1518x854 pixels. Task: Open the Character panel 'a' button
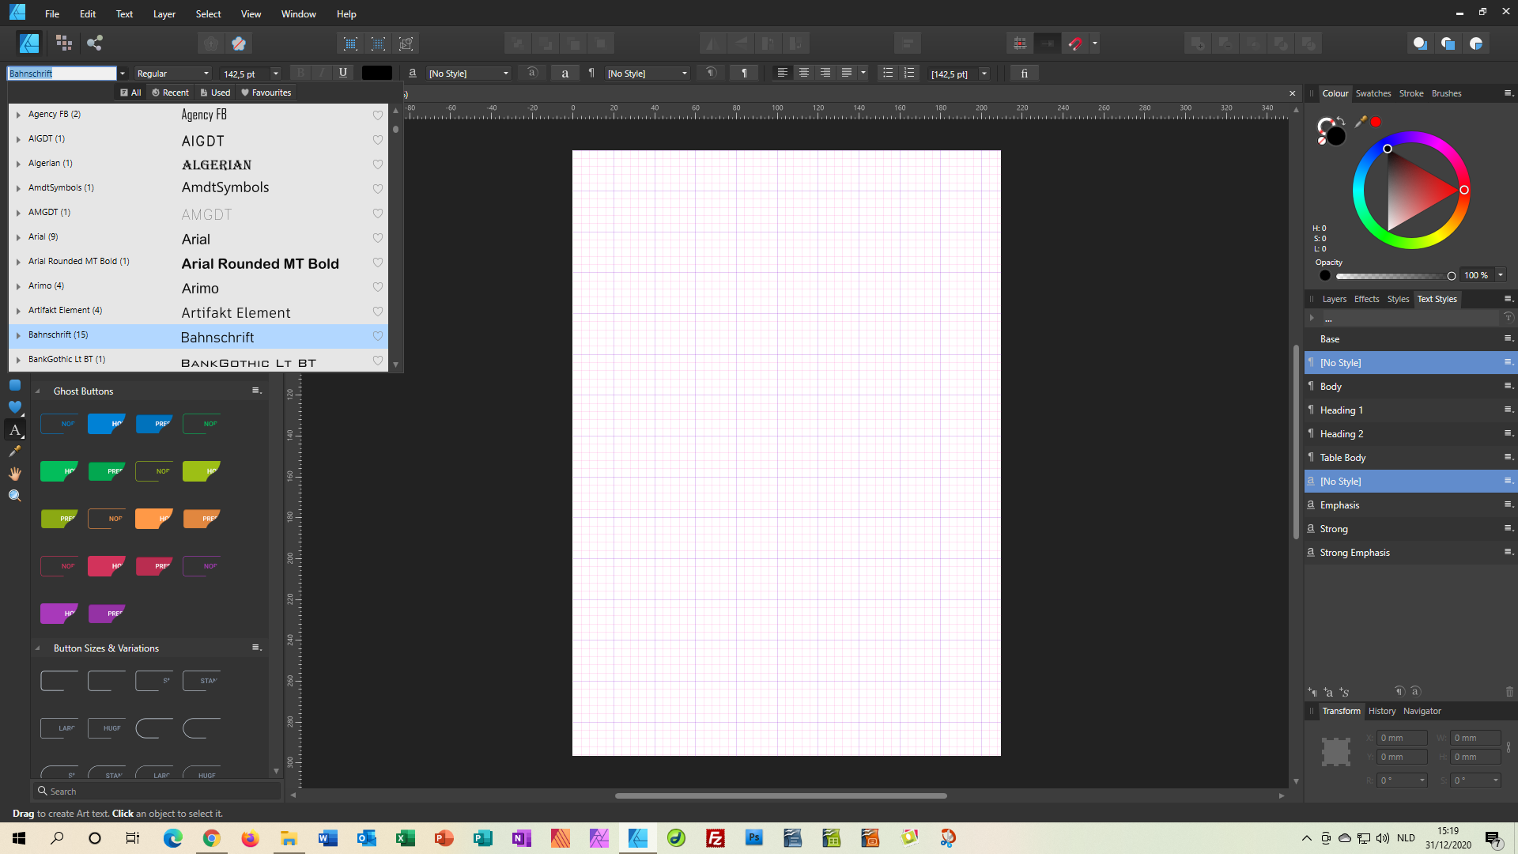pos(565,73)
